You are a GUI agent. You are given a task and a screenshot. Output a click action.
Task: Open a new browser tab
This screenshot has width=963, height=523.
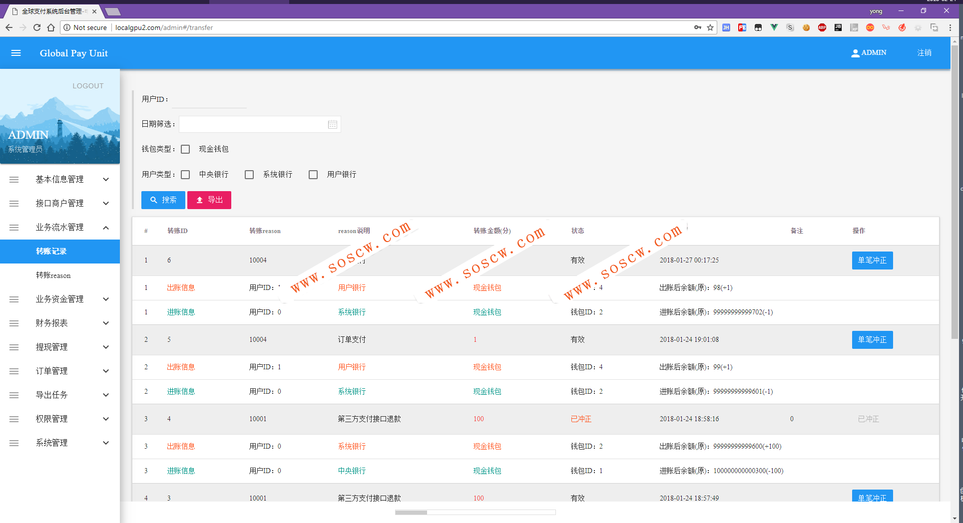(x=113, y=11)
